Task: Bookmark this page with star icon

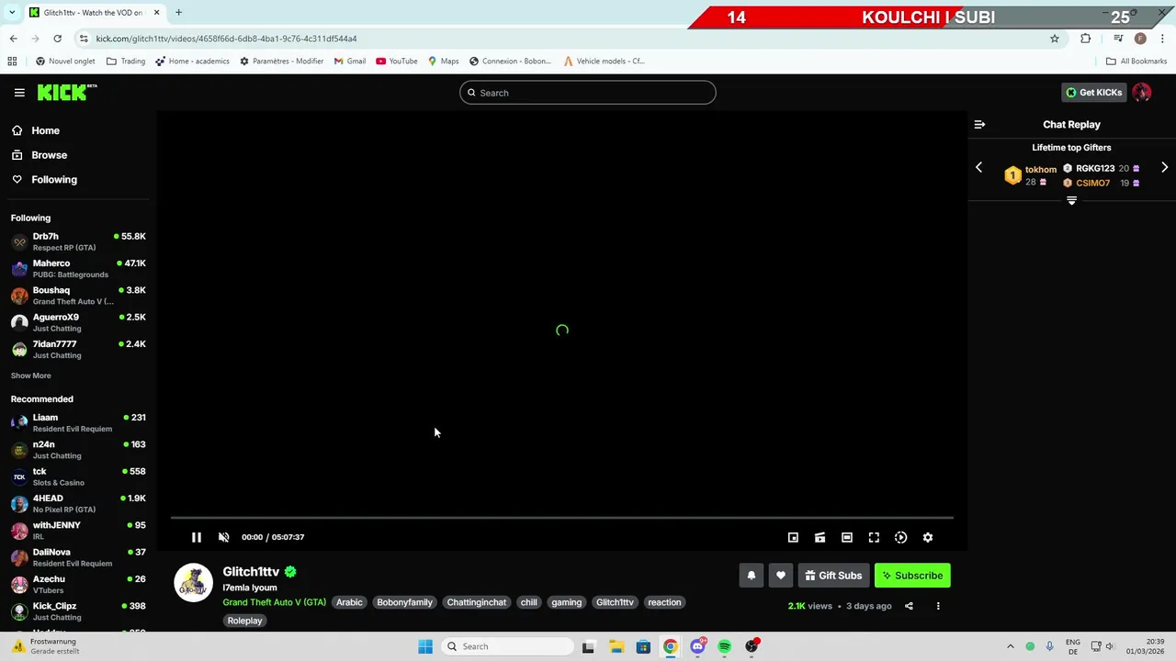Action: click(x=1055, y=39)
